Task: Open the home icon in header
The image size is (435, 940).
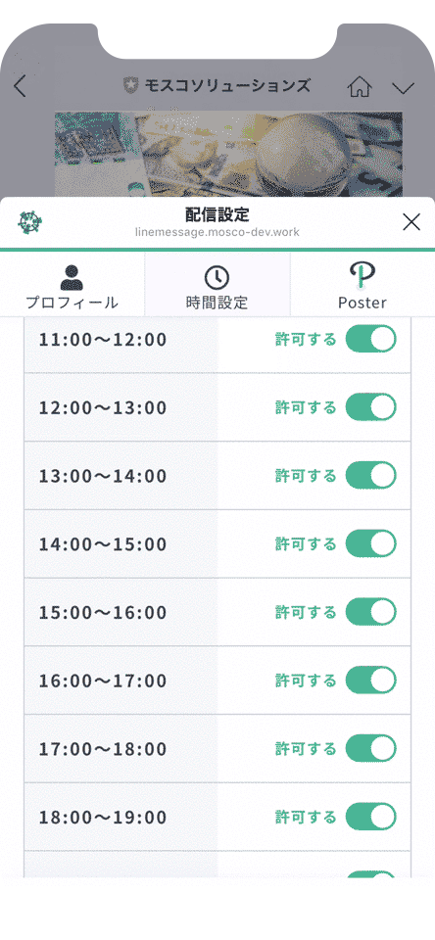Action: [x=360, y=87]
